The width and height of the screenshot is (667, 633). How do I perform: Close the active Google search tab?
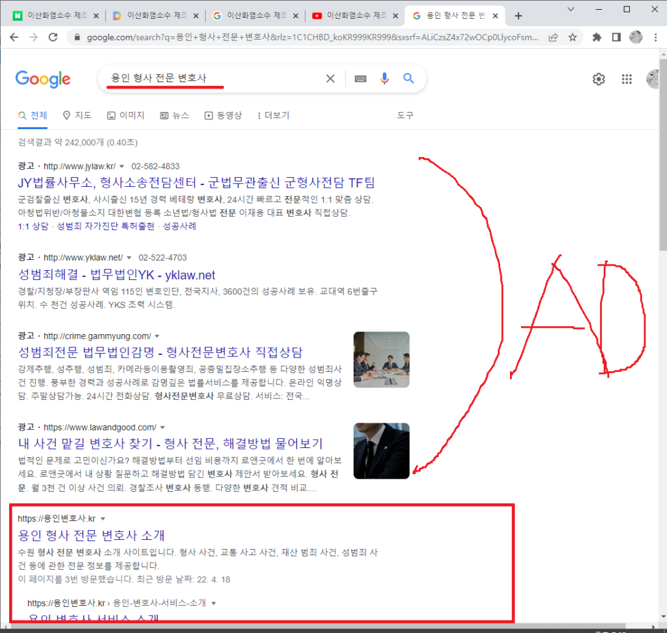pos(495,16)
